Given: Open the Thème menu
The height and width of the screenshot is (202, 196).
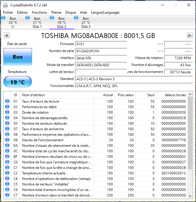Looking at the screenshot, I should click(56, 12).
